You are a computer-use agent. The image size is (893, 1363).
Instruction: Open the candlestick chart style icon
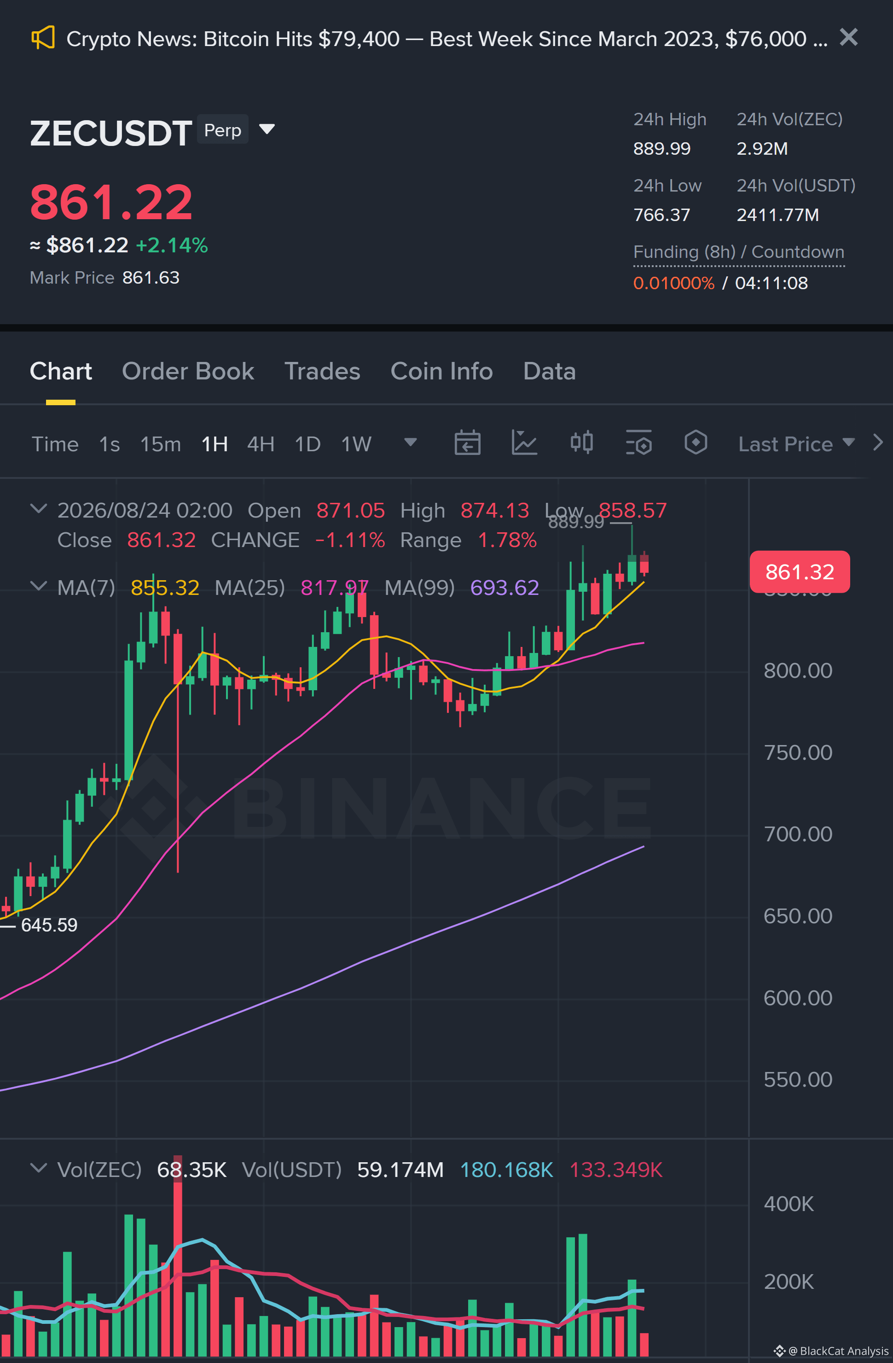point(581,443)
